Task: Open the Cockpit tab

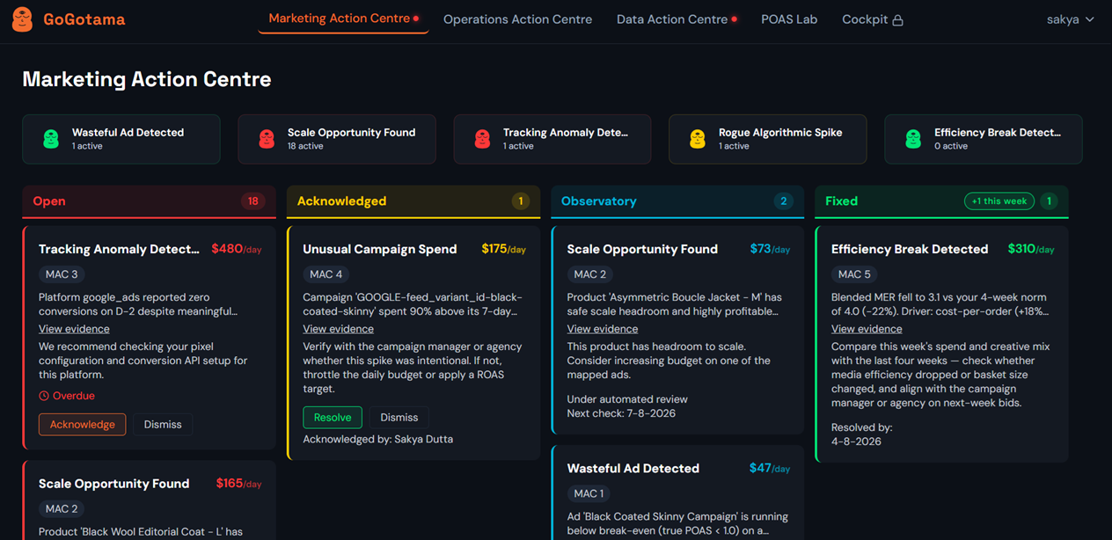Action: pos(873,19)
